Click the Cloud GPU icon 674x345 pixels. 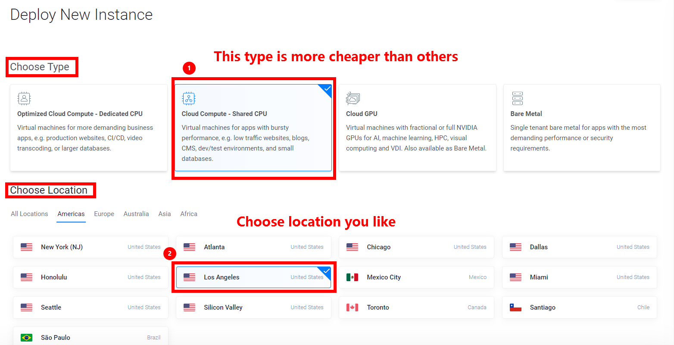click(353, 98)
